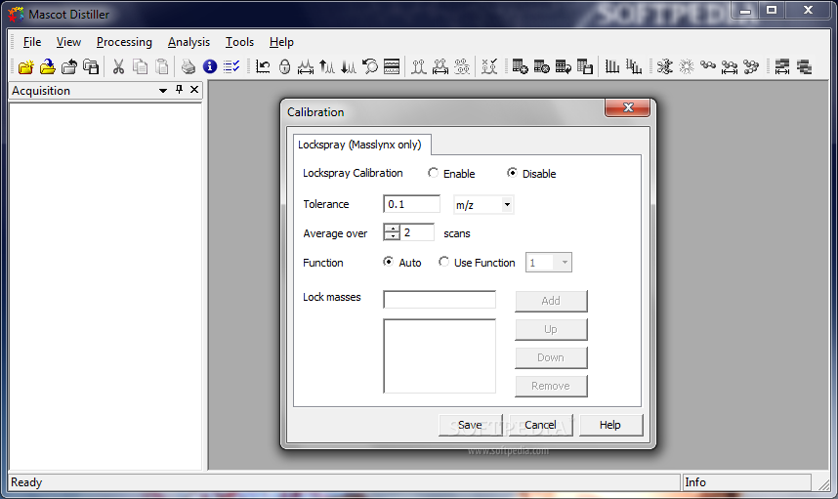Click the empty lock masses list box
Viewport: 838px width, 499px height.
click(440, 355)
